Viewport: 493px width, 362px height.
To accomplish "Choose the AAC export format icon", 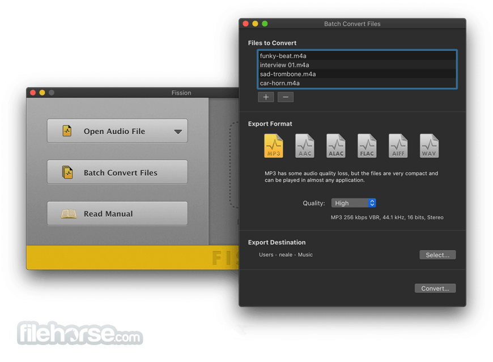I will point(305,146).
